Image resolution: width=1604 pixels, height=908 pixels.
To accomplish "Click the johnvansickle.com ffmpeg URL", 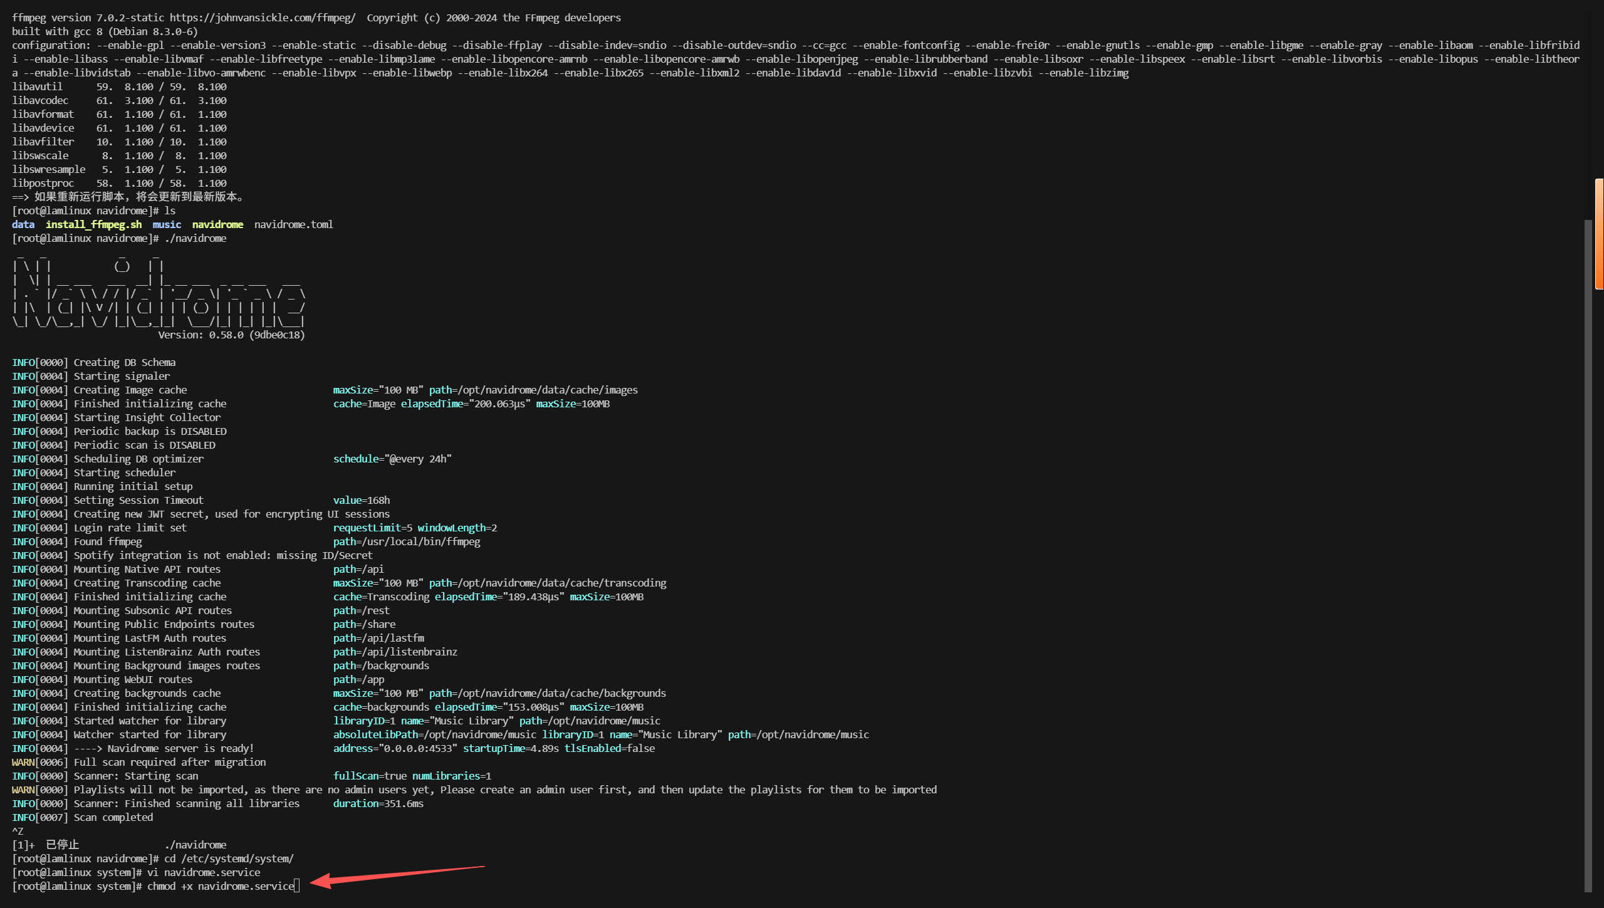I will 262,18.
